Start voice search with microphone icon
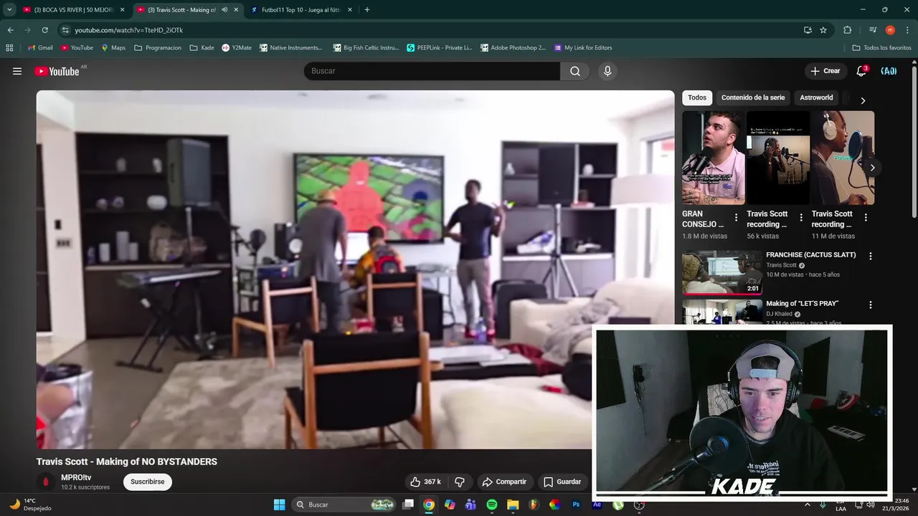This screenshot has width=918, height=516. [x=607, y=71]
